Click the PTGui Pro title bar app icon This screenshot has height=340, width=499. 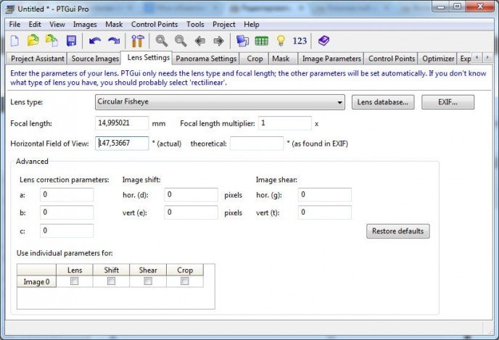tap(10, 9)
